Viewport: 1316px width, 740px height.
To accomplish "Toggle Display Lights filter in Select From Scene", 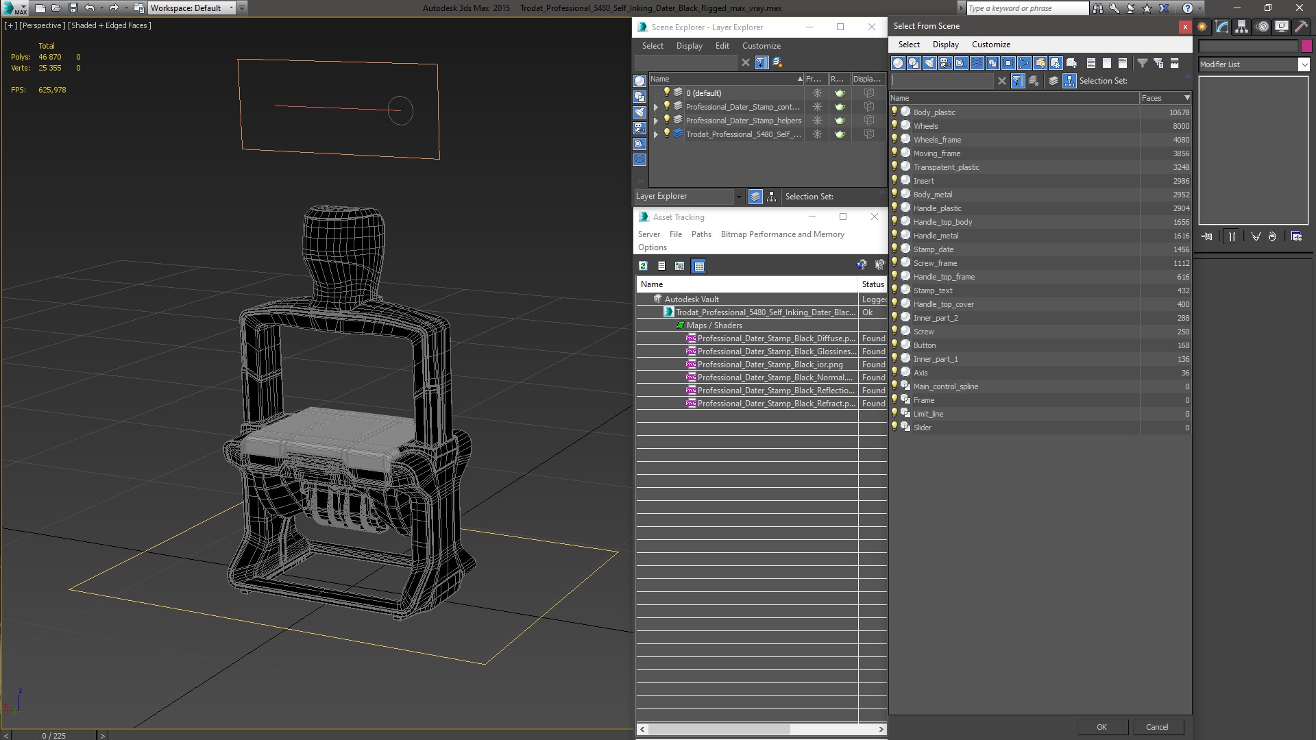I will pos(929,63).
